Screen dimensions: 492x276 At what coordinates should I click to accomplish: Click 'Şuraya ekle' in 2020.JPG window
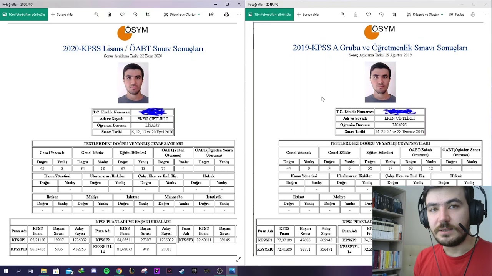pos(62,15)
